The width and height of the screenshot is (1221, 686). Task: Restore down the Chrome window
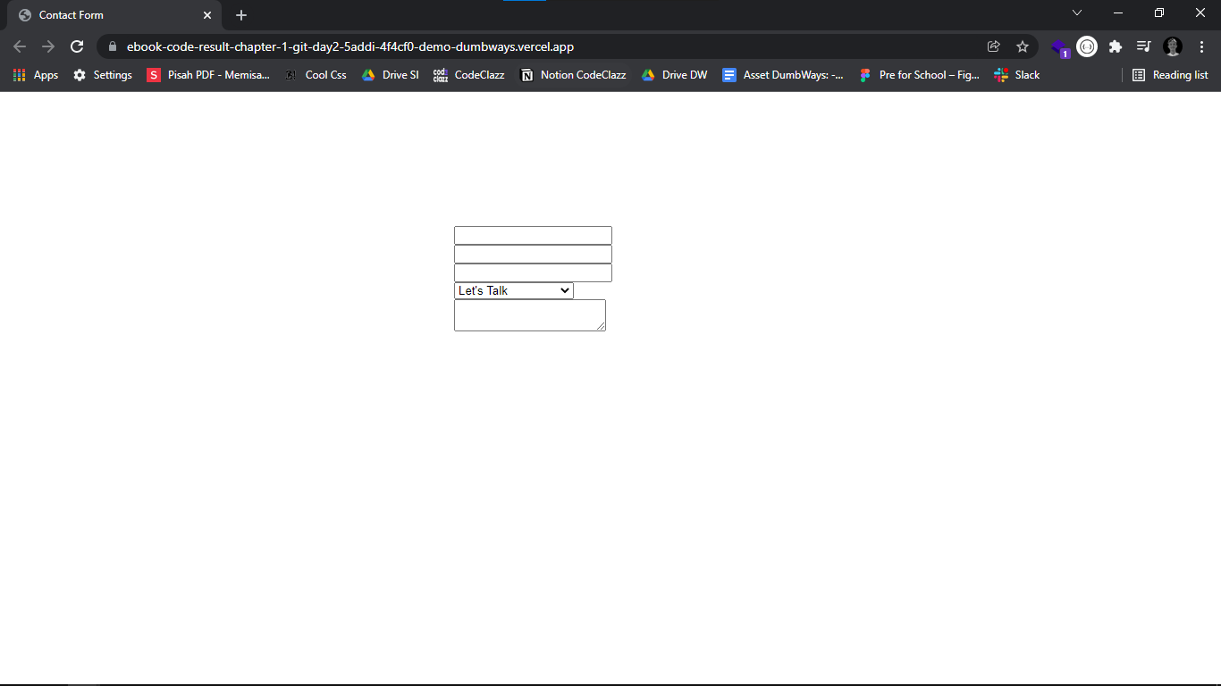1159,13
